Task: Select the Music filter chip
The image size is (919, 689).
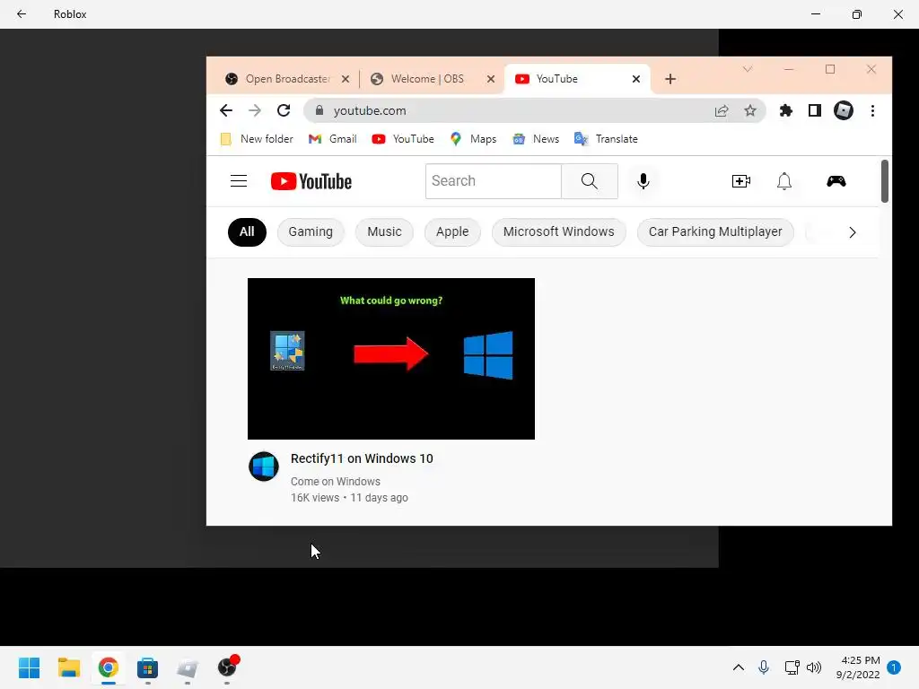Action: coord(384,232)
